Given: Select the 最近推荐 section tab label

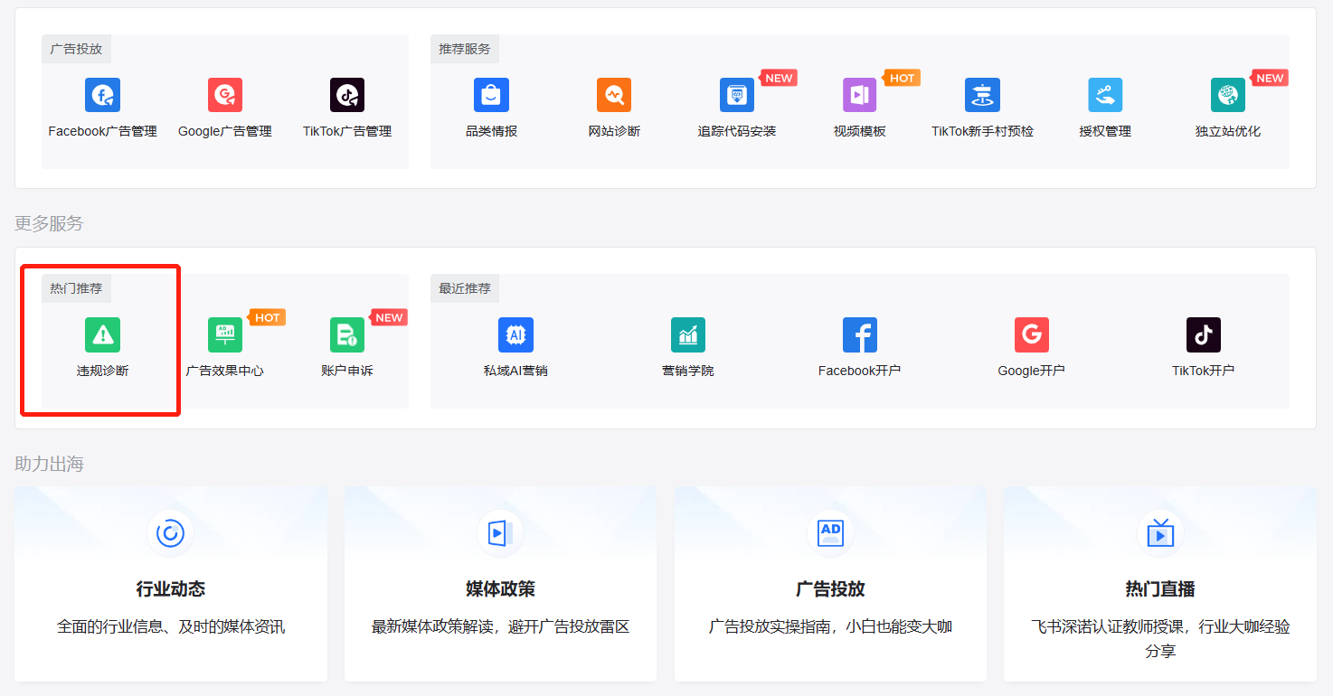Looking at the screenshot, I should coord(465,288).
